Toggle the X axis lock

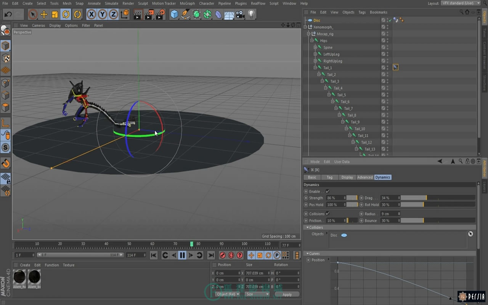click(91, 14)
